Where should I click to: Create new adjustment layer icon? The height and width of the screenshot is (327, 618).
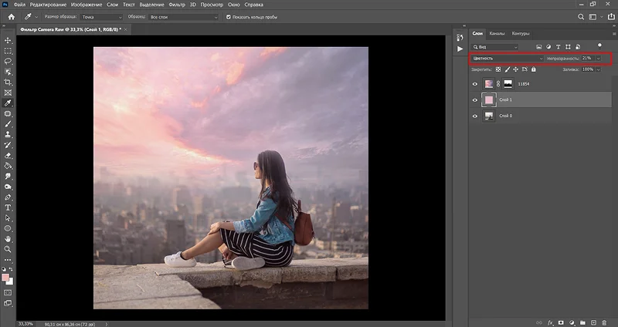click(x=572, y=322)
